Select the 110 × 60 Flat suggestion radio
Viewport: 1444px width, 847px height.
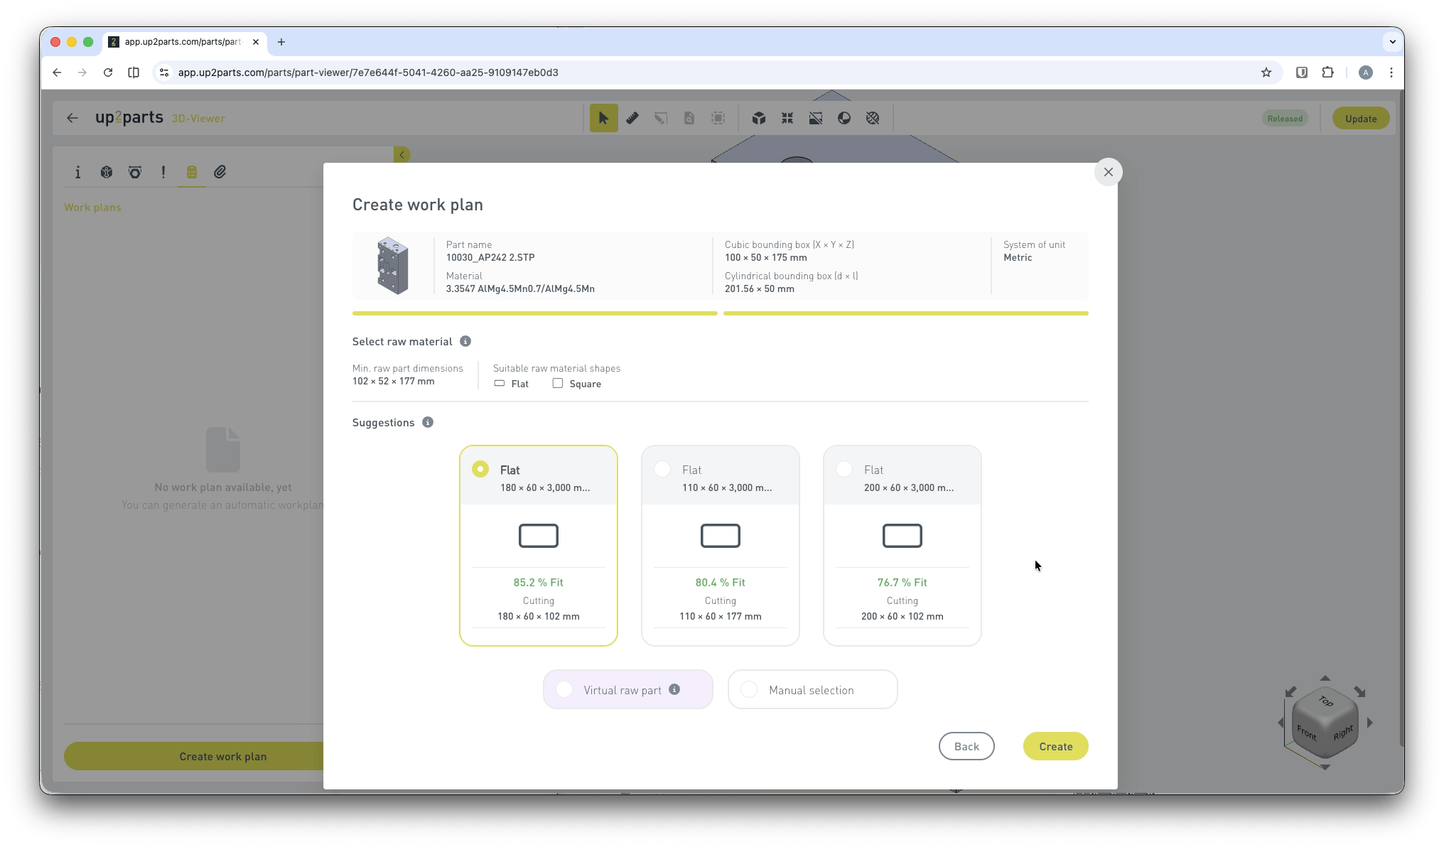coord(662,469)
